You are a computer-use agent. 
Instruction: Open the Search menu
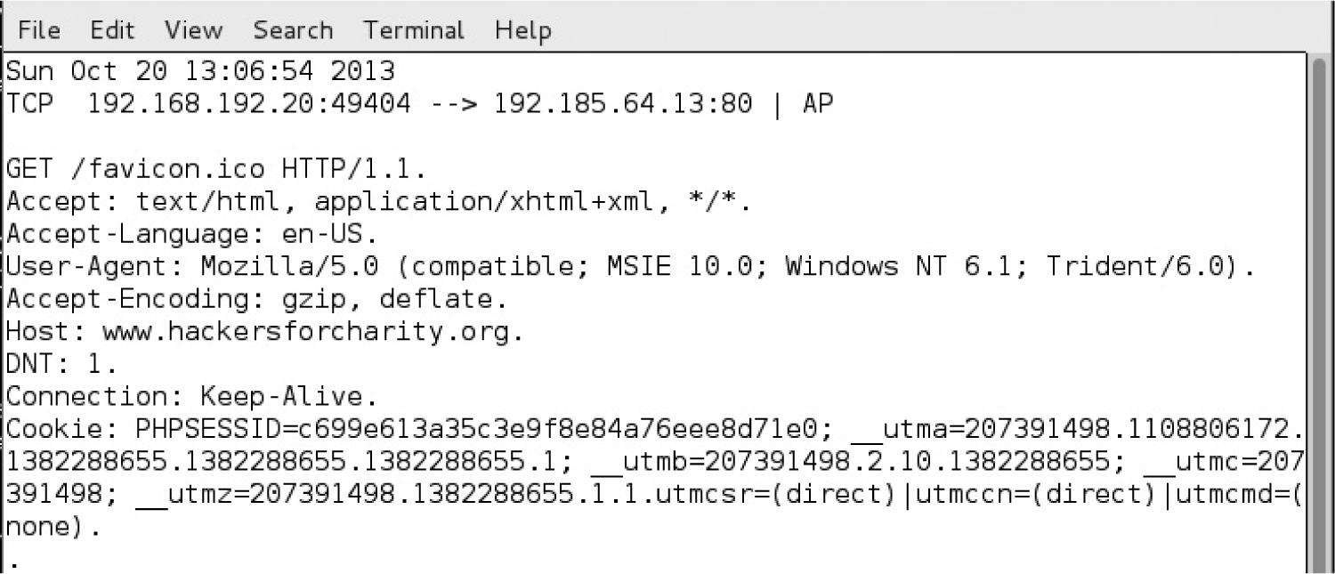click(293, 30)
